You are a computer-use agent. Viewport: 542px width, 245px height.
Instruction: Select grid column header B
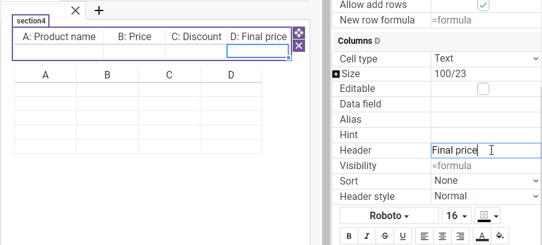click(x=107, y=75)
